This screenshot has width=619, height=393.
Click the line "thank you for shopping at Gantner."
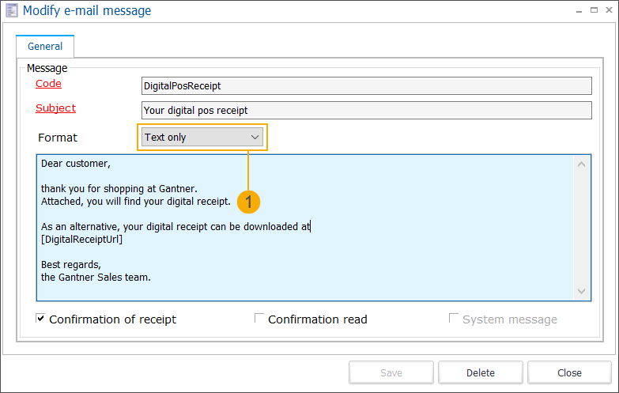coord(119,189)
